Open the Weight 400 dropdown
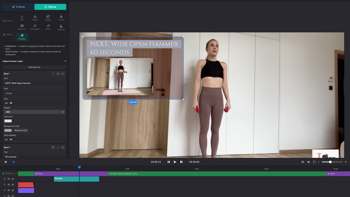Screen dimensions: 350x197 (x=34, y=112)
